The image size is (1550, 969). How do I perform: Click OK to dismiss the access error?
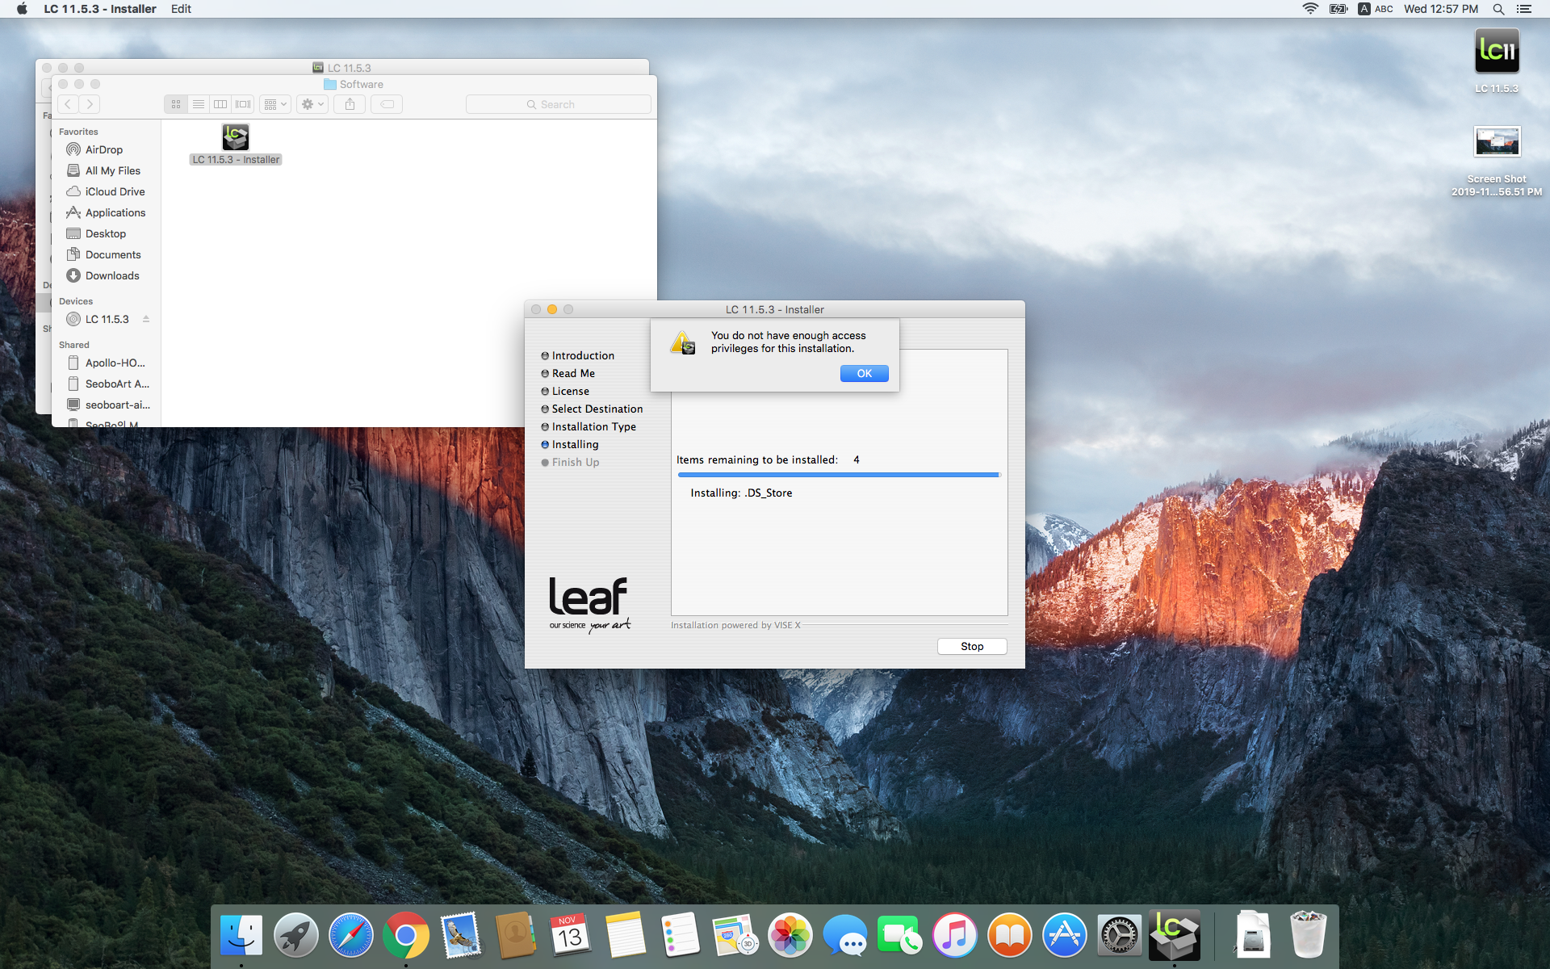(865, 373)
